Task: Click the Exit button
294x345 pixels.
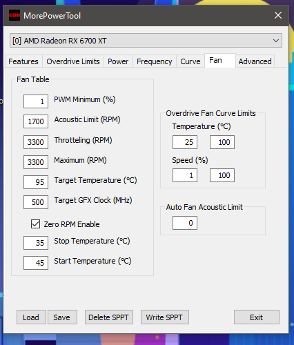Action: click(x=257, y=317)
